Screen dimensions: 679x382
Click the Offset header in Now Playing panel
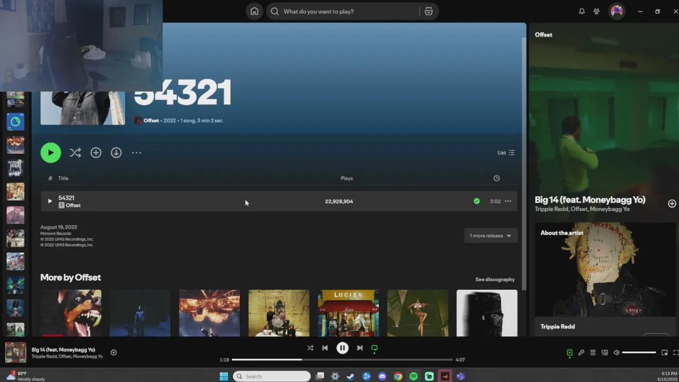click(543, 34)
